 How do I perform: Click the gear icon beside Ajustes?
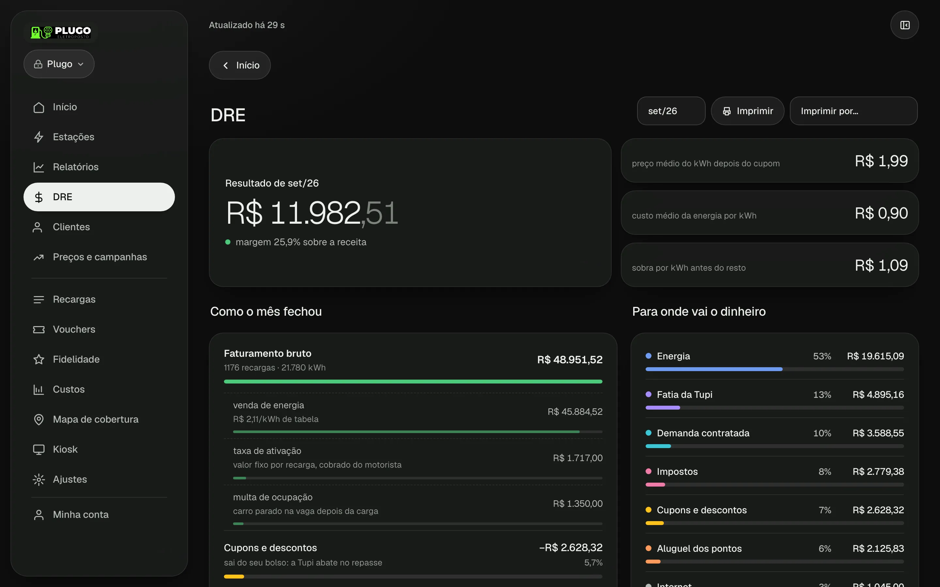pyautogui.click(x=39, y=479)
